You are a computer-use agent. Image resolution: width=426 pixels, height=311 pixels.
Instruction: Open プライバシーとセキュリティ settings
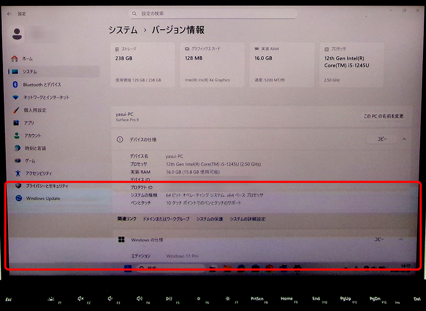pyautogui.click(x=46, y=186)
